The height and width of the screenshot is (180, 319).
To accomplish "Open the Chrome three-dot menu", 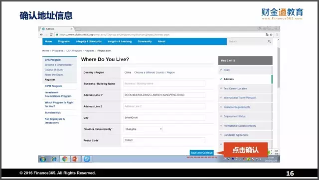I will [x=277, y=35].
